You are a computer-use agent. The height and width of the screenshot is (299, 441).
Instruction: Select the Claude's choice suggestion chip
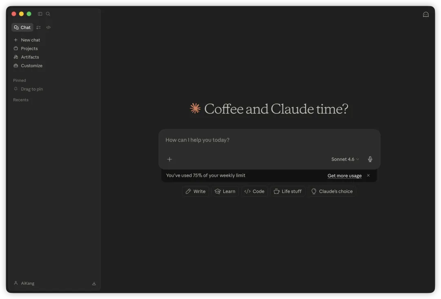(332, 191)
